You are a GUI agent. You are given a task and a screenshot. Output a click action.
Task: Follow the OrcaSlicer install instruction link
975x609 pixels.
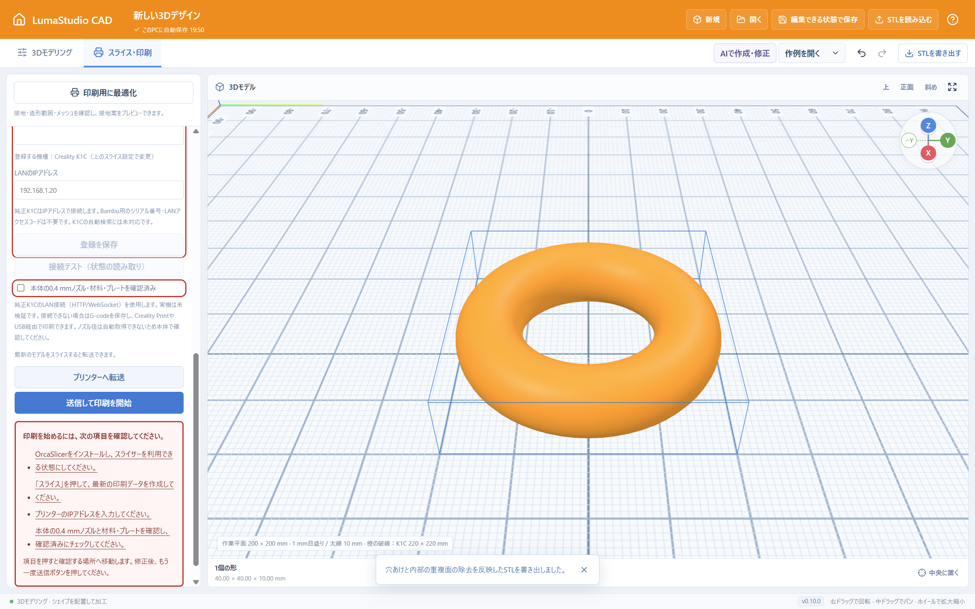pos(104,460)
